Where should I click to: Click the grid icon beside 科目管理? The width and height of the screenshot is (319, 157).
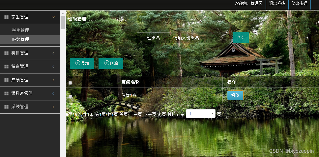pos(6,53)
